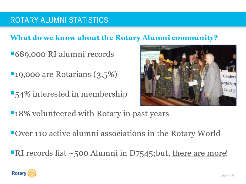Open the underlined "there are more" link
Image resolution: width=246 pixels, height=184 pixels.
pyautogui.click(x=199, y=153)
